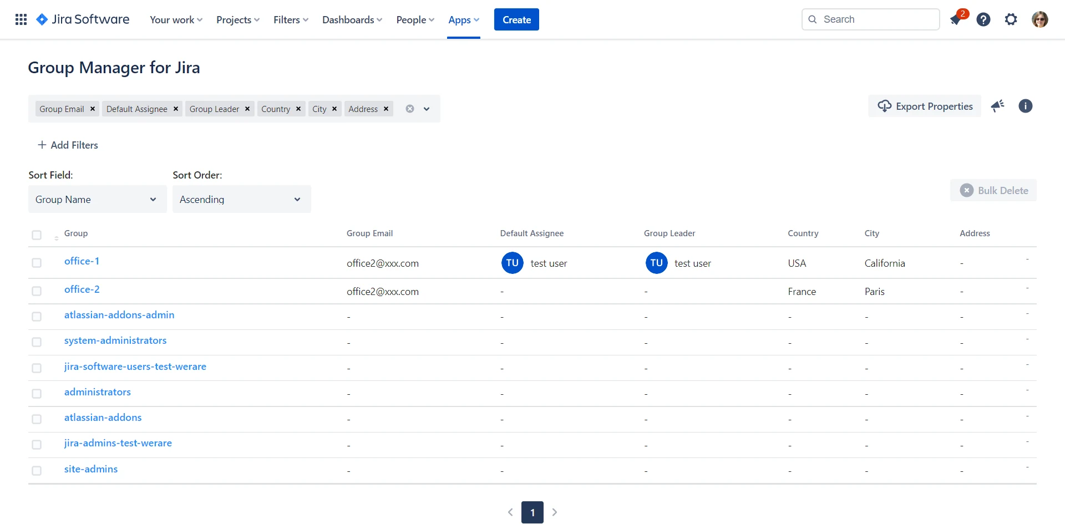Remove the Group Email column tag

93,109
